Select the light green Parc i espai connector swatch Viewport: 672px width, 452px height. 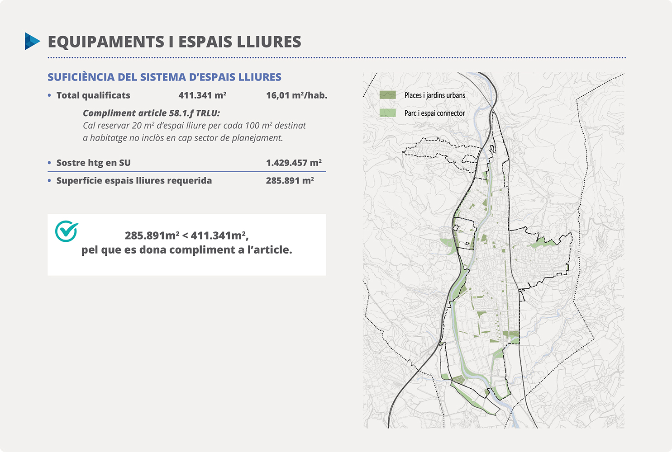coord(387,113)
